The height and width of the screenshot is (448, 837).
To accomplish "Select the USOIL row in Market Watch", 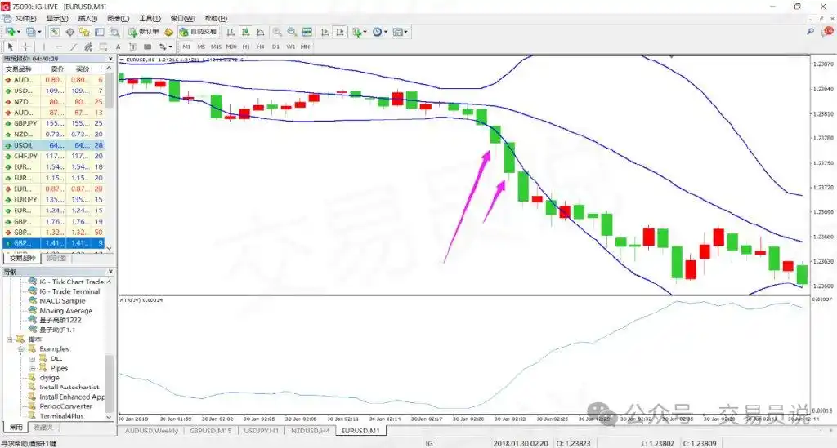I will coord(25,144).
